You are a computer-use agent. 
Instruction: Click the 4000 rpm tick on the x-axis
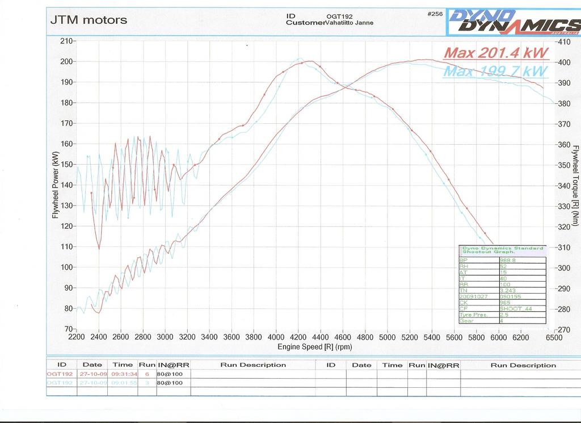tap(276, 337)
